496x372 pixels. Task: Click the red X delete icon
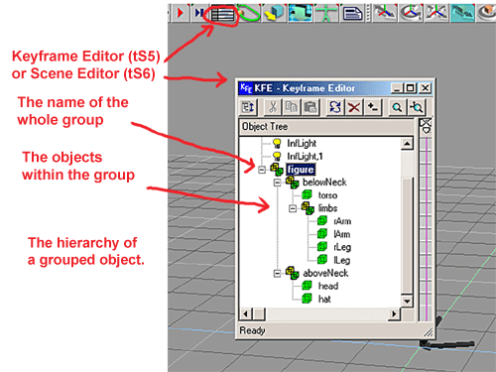pos(354,107)
